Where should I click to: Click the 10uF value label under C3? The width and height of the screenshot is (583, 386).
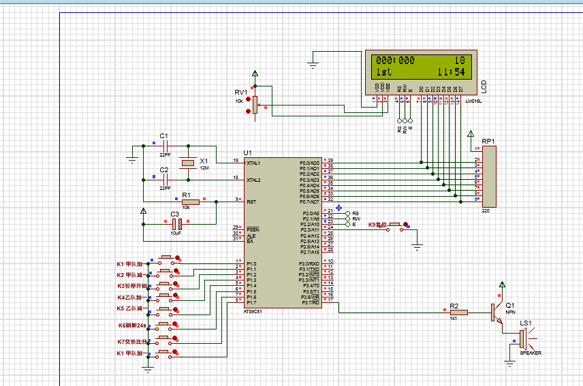[x=176, y=234]
